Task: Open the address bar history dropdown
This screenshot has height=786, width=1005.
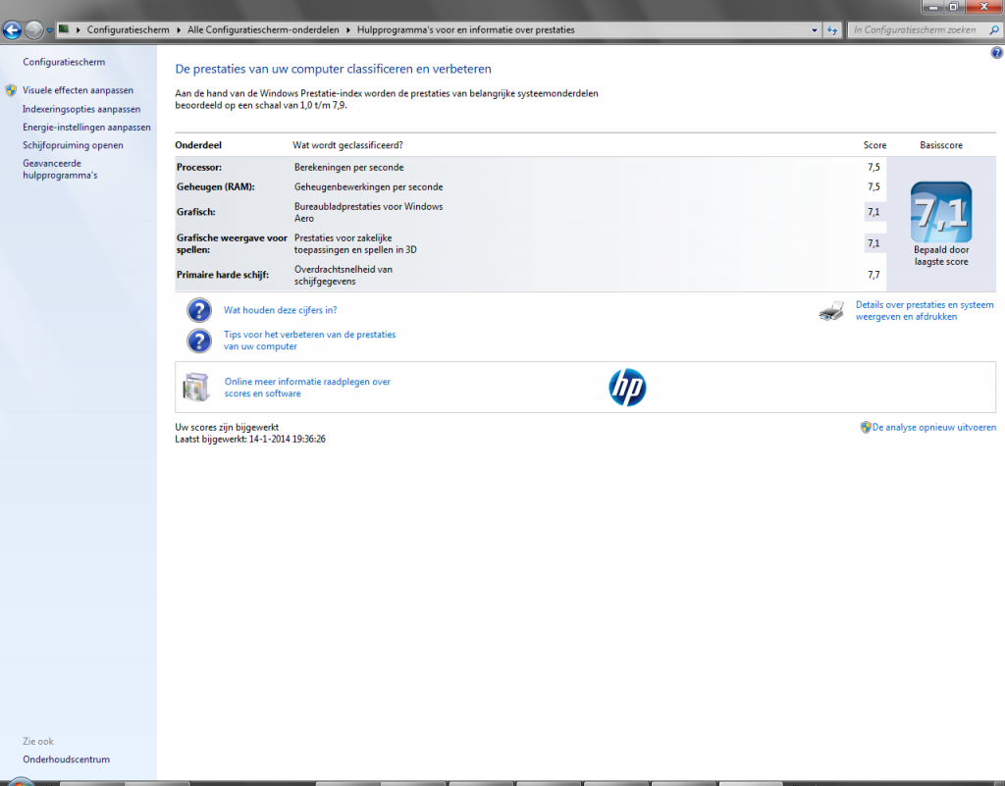Action: coord(815,30)
